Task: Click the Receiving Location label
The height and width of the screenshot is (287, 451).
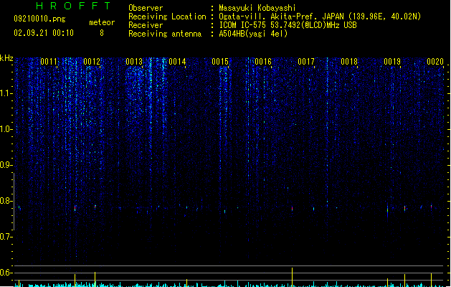Action: (x=167, y=17)
